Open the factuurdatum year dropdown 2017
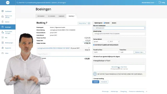 click(114, 42)
